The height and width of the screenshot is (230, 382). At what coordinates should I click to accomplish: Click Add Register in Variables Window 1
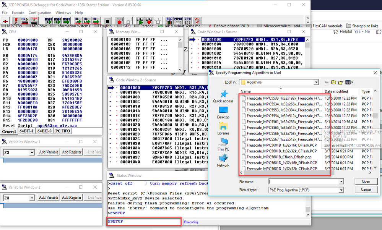[x=72, y=152]
